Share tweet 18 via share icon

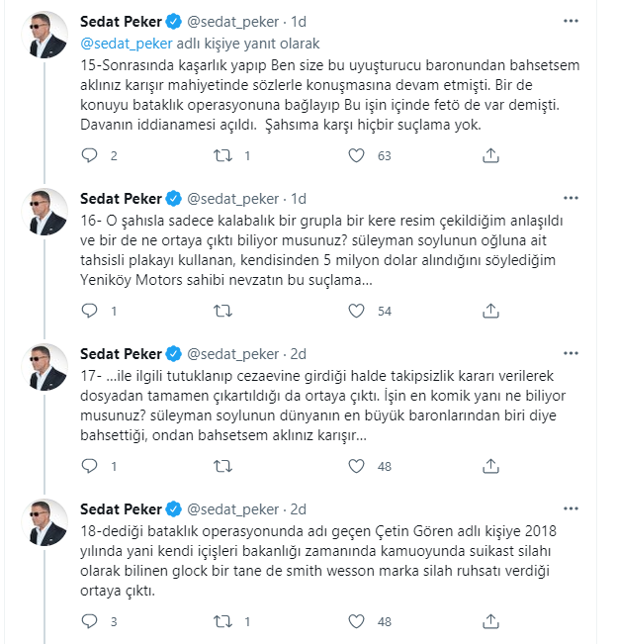(490, 621)
